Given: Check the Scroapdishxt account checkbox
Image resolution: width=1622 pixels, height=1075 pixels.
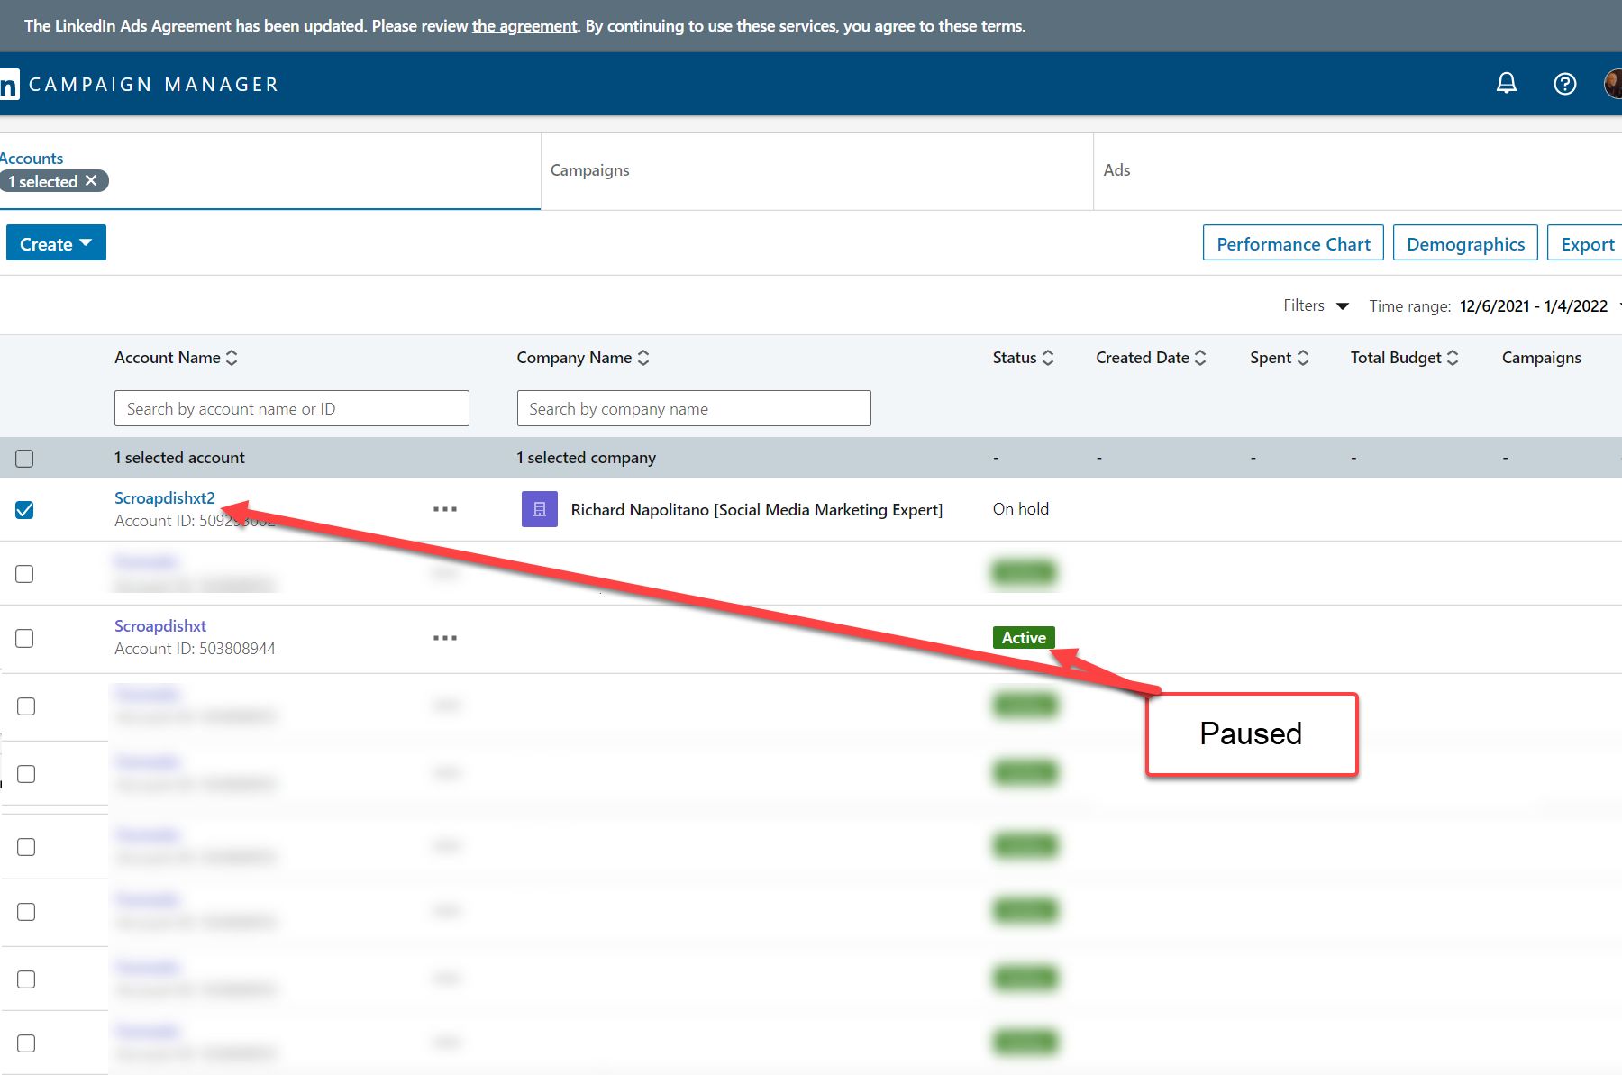Looking at the screenshot, I should click(24, 638).
